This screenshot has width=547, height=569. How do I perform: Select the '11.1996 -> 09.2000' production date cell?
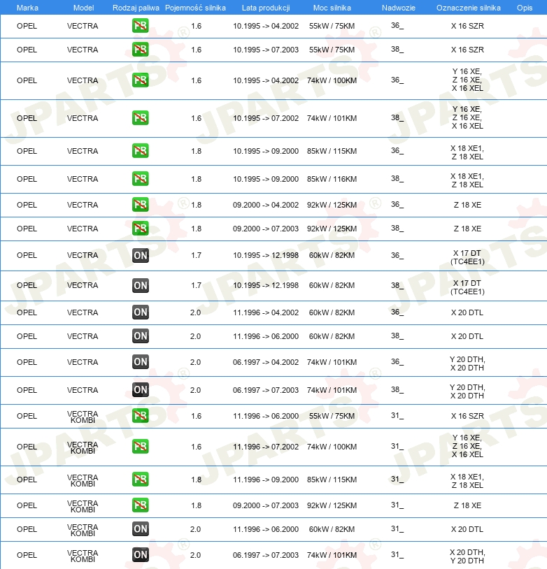tap(266, 480)
